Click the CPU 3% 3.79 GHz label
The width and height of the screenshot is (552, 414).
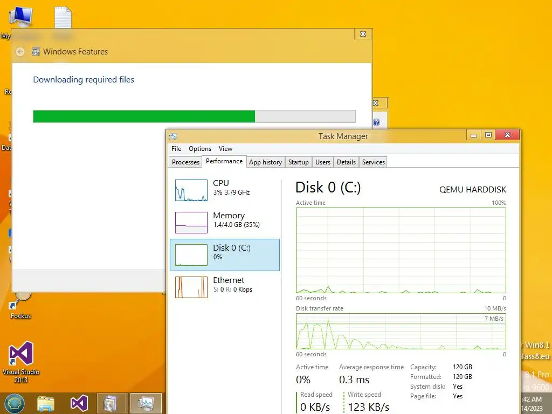[x=231, y=187]
